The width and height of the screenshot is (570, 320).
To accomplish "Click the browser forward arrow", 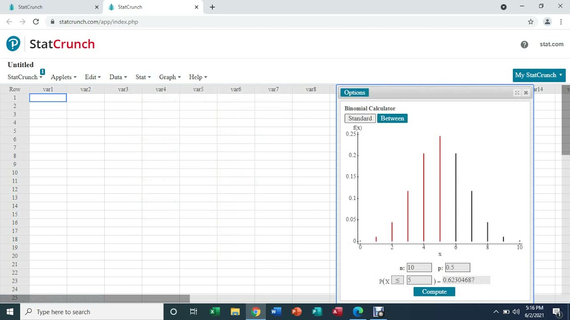I will 22,21.
